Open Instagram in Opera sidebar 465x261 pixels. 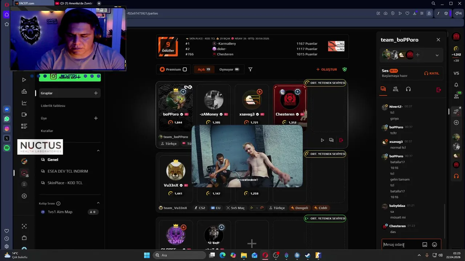point(7,129)
